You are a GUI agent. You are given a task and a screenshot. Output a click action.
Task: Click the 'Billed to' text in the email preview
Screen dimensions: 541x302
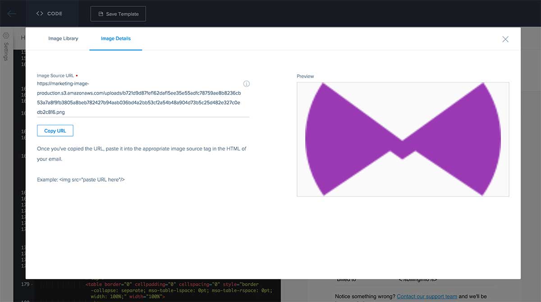click(x=347, y=279)
